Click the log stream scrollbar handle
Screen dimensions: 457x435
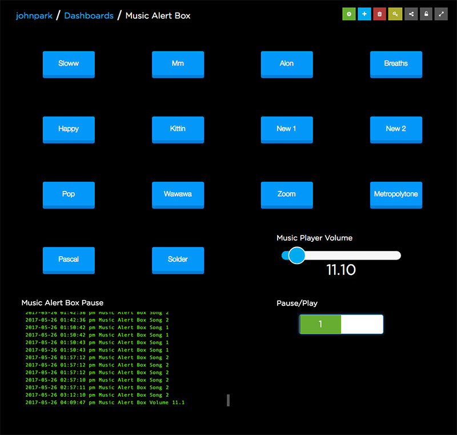[228, 400]
